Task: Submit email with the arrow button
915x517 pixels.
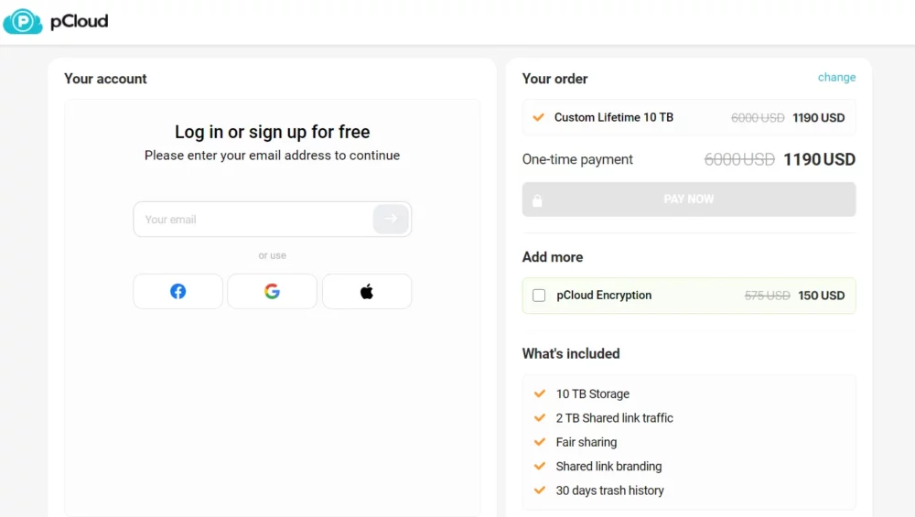Action: (x=391, y=219)
